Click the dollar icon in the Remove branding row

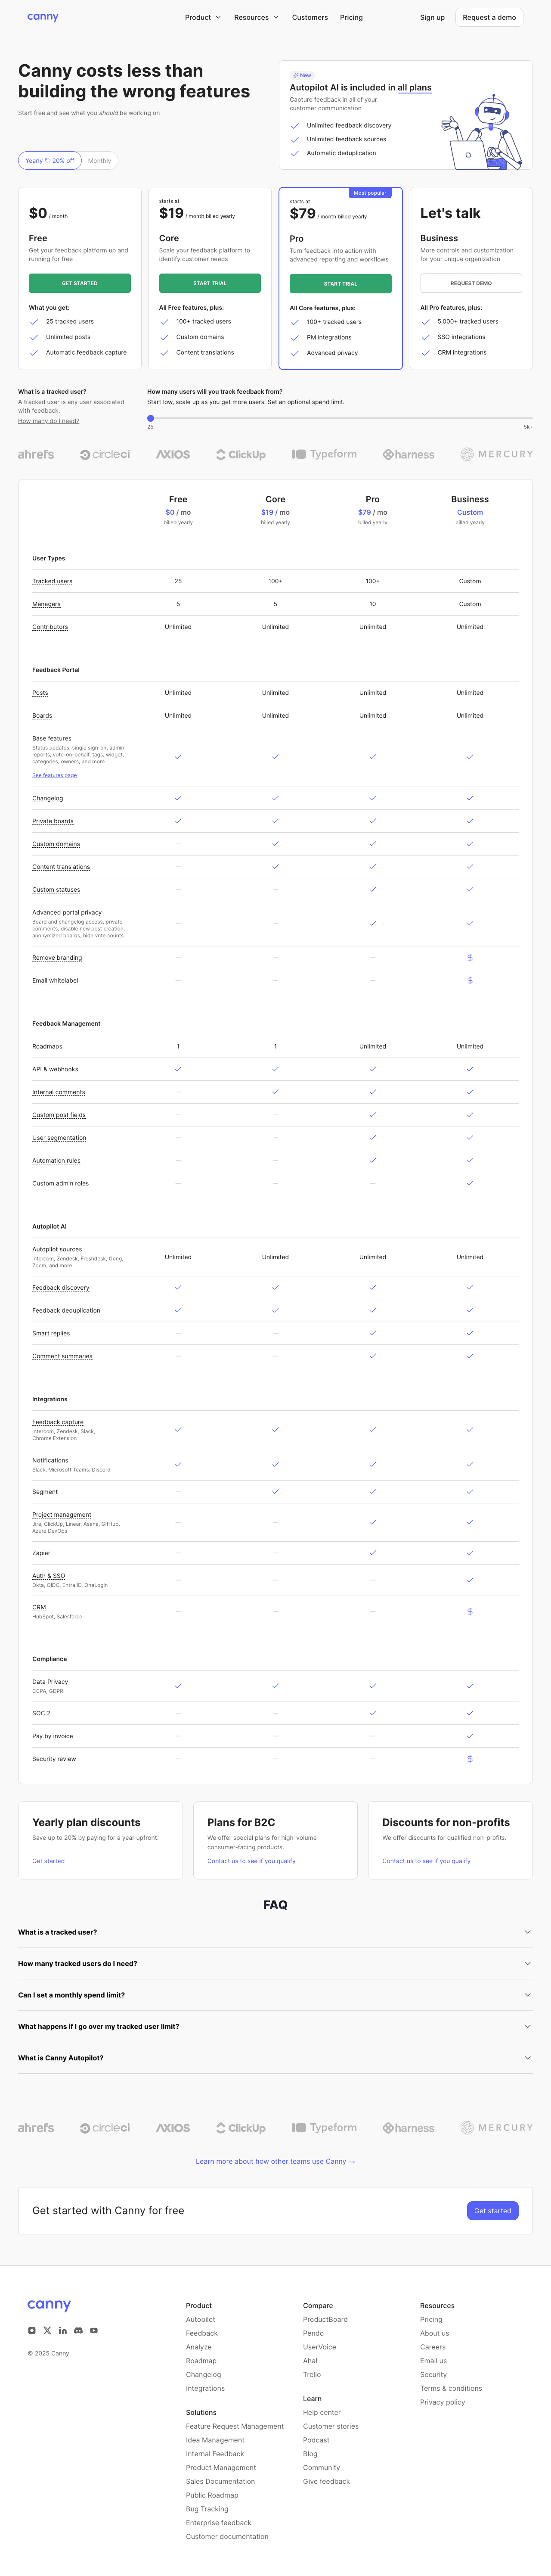(x=470, y=957)
